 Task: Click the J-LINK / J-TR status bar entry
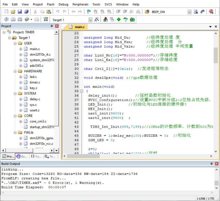coord(205,198)
